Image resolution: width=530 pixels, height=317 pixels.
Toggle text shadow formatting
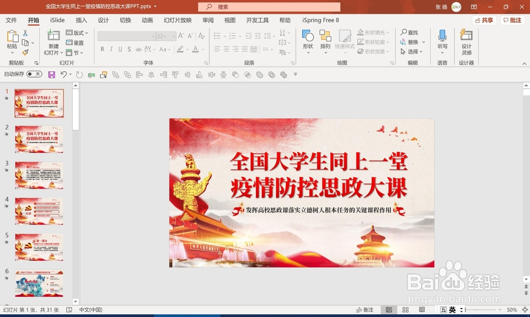coord(129,49)
